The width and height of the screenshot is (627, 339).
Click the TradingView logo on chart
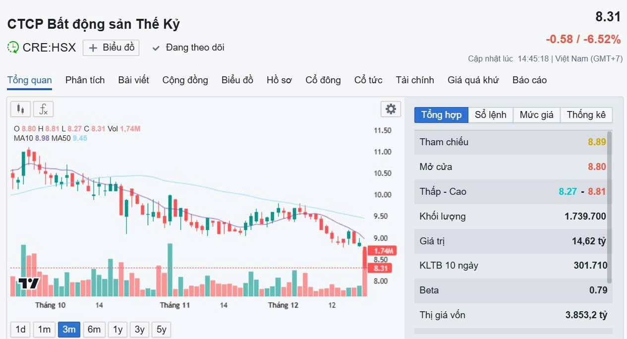tap(29, 283)
